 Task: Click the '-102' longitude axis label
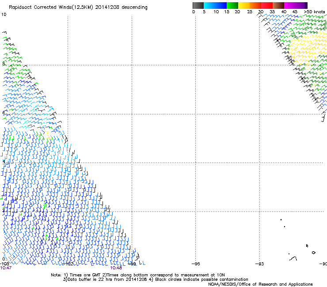point(68,264)
